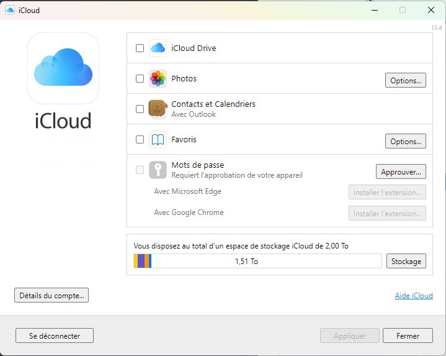Screen dimensions: 446x356
Task: Click the Appliquer button
Action: click(350, 335)
